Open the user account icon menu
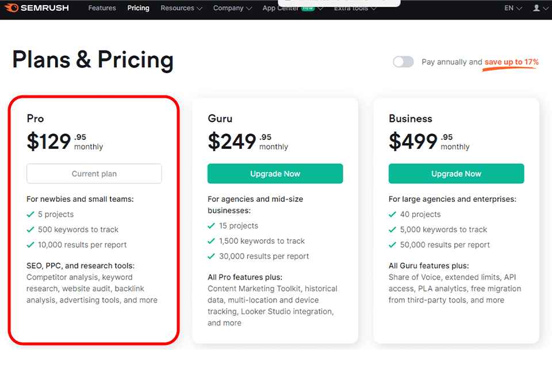Image resolution: width=552 pixels, height=368 pixels. coord(540,8)
